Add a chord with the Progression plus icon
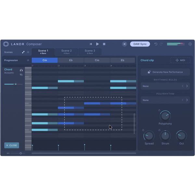195x195 pixels. 28,60
